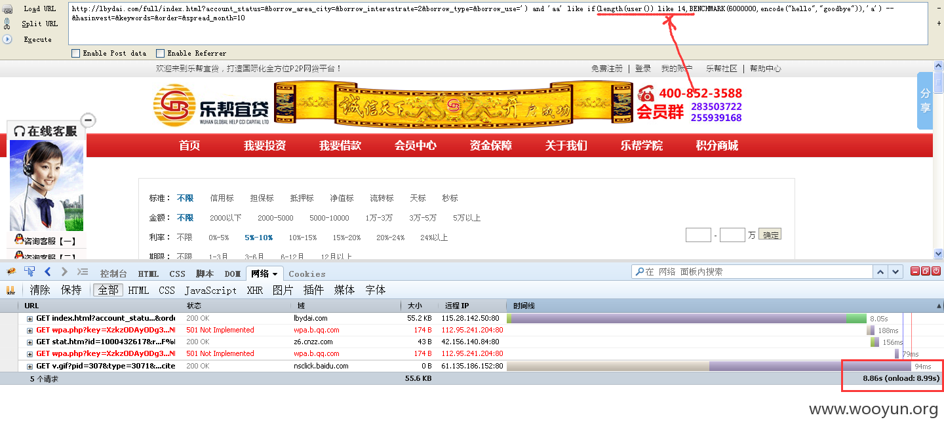The width and height of the screenshot is (944, 428).
Task: Go back in Firebug panel history
Action: tap(47, 272)
